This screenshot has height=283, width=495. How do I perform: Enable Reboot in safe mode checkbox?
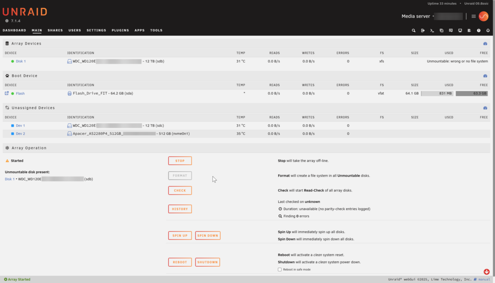coord(280,270)
